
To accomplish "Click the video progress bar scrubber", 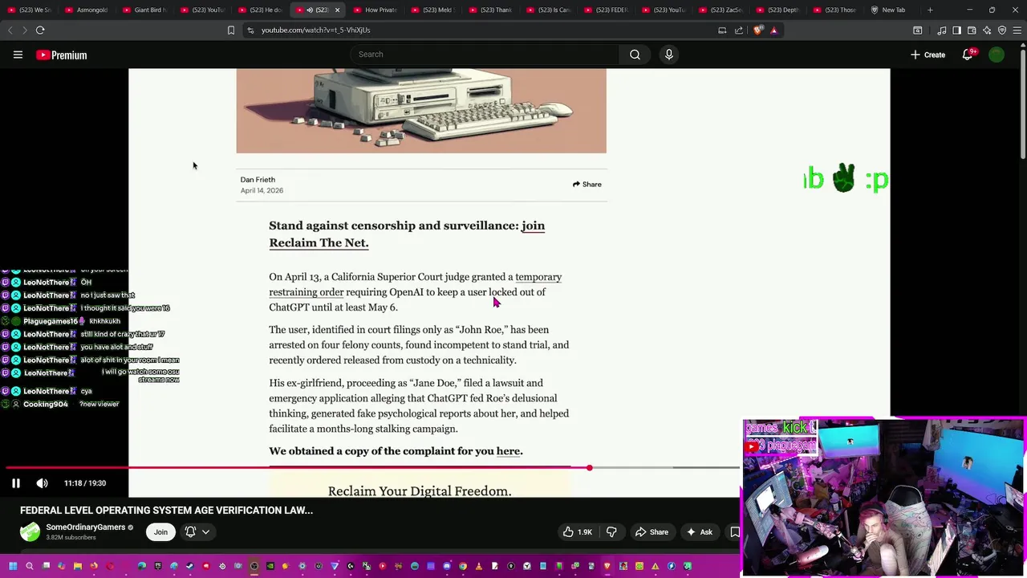I will [589, 467].
